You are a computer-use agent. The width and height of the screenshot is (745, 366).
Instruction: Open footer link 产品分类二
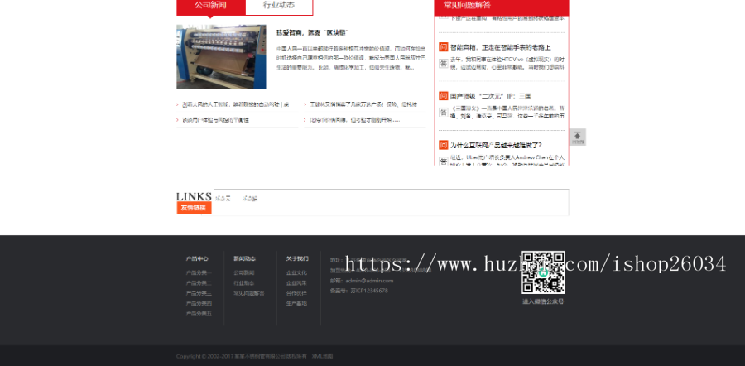click(199, 283)
